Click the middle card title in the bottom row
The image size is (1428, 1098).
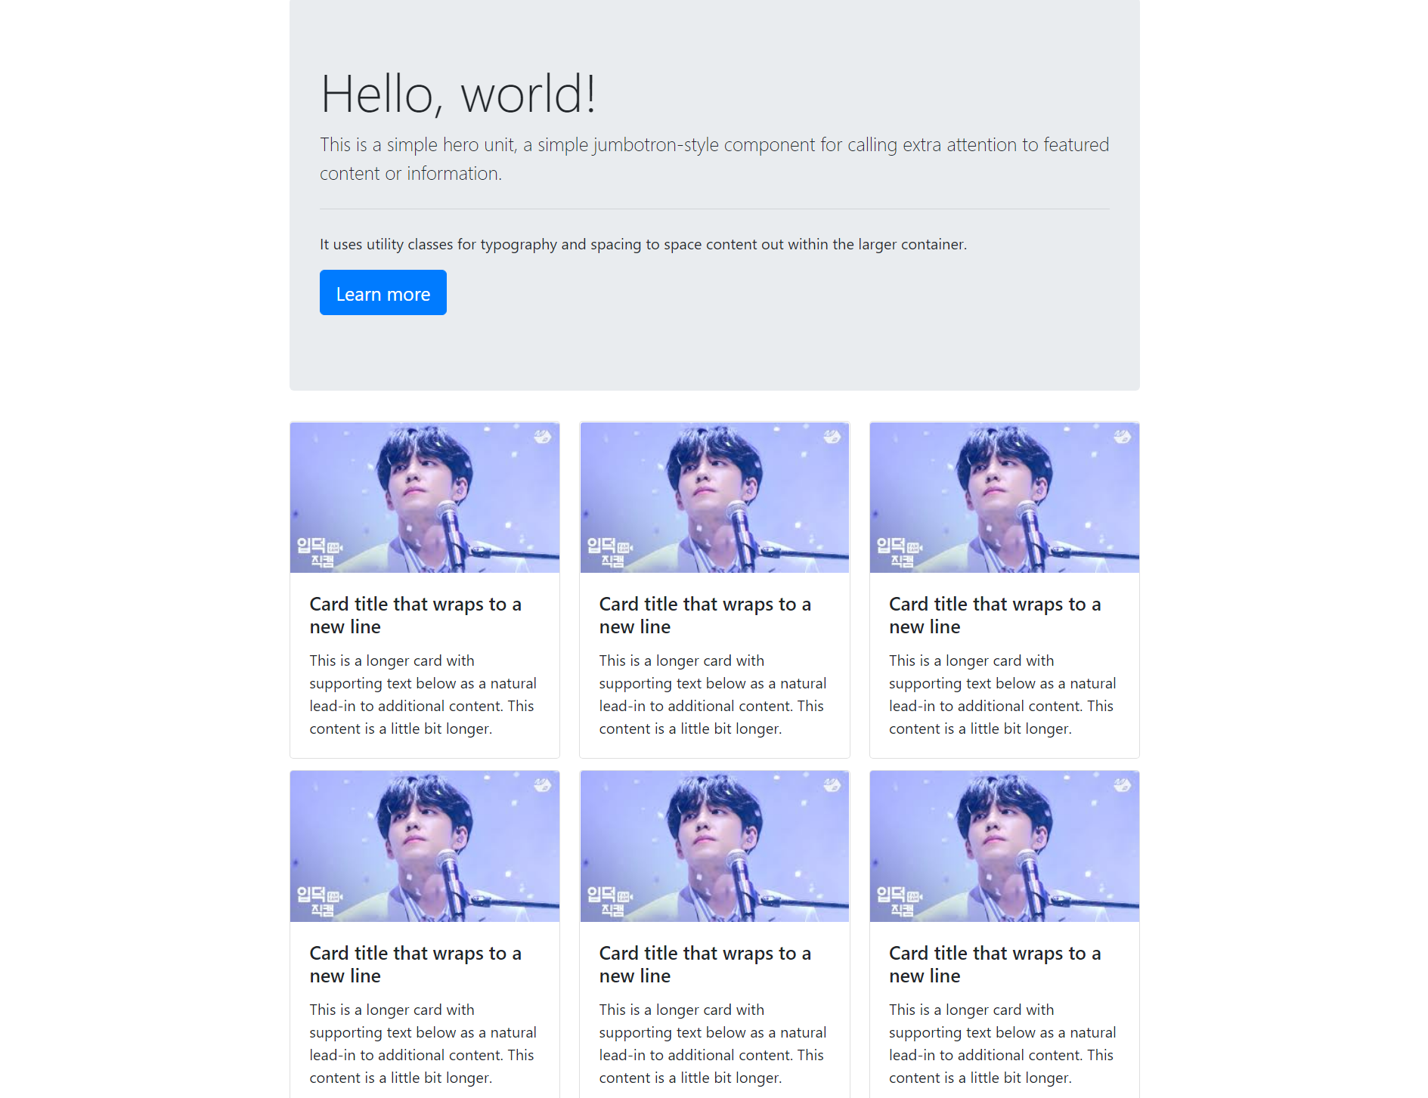[x=705, y=964]
